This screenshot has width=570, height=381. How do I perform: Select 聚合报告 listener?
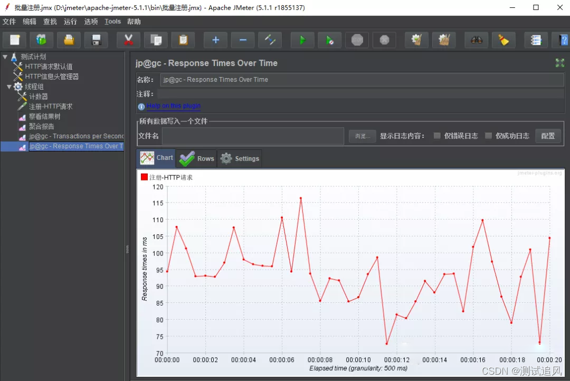(42, 126)
